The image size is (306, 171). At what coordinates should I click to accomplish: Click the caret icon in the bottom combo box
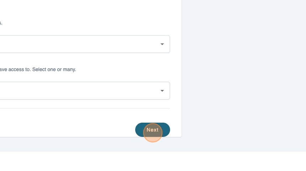point(162,91)
